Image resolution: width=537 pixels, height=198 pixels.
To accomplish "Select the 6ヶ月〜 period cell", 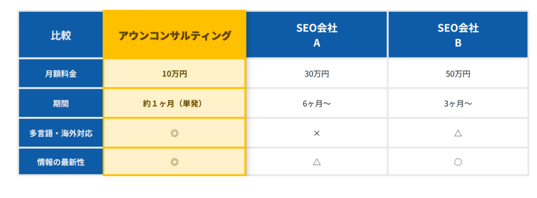I will coord(316,104).
